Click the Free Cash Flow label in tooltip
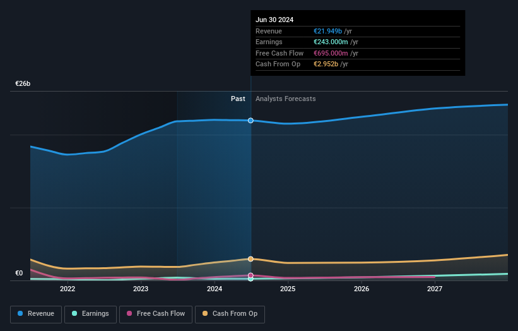This screenshot has height=331, width=518. (280, 53)
